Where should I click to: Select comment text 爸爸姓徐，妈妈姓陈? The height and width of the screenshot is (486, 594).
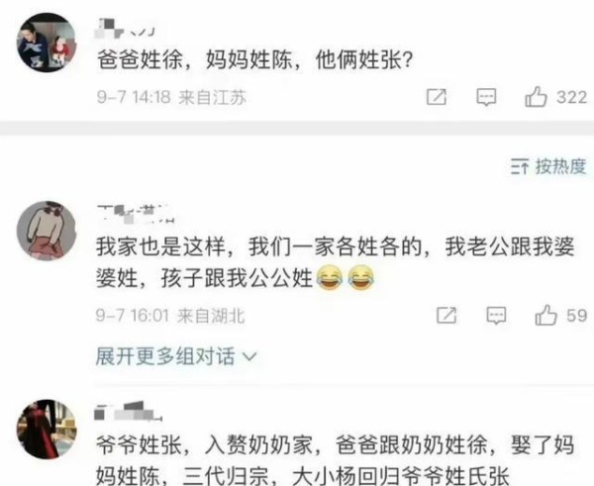pos(195,59)
